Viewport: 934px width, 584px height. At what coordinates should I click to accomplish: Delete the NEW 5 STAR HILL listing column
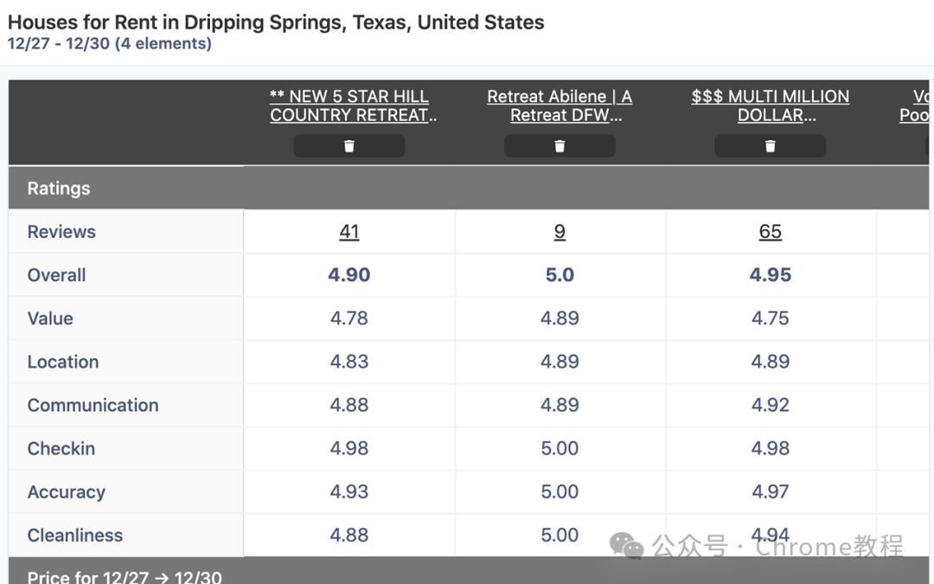coord(349,146)
